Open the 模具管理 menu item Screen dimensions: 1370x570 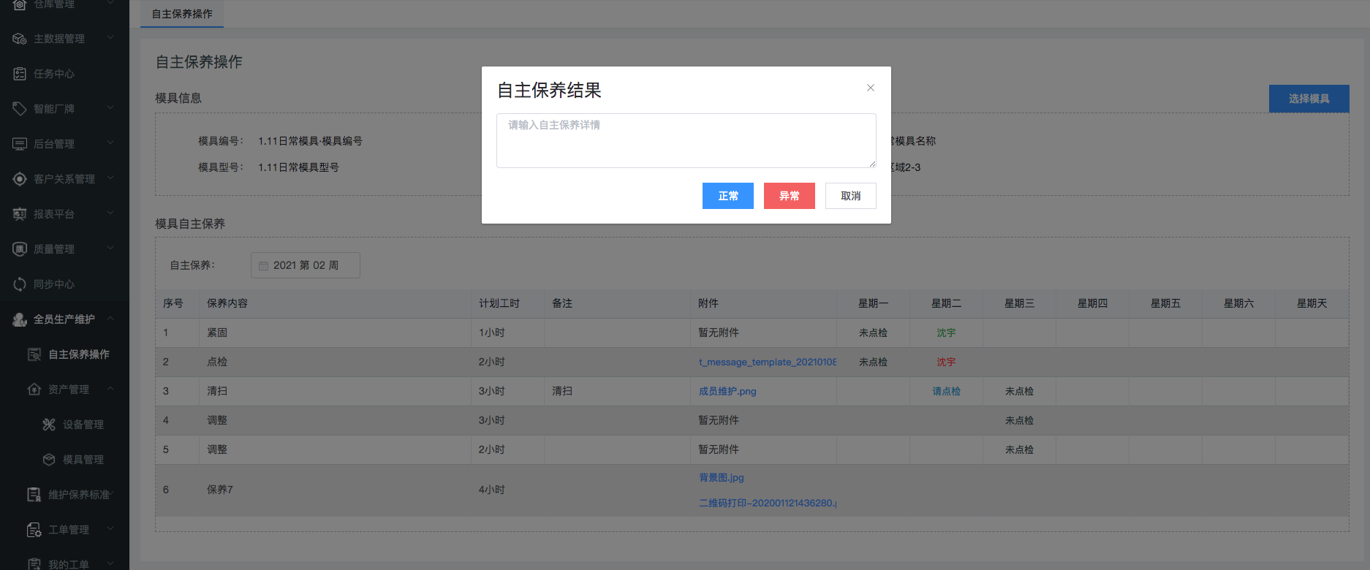(83, 460)
